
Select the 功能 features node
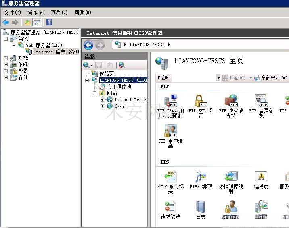point(23,58)
